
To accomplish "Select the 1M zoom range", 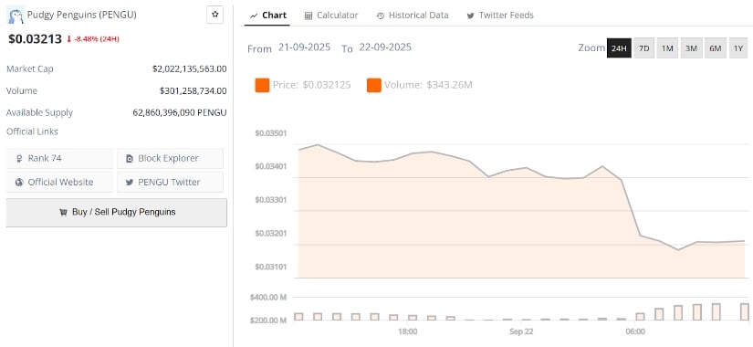I will click(667, 48).
